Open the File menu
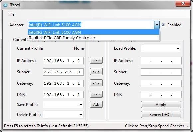This screenshot has height=132, width=193. pyautogui.click(x=11, y=14)
